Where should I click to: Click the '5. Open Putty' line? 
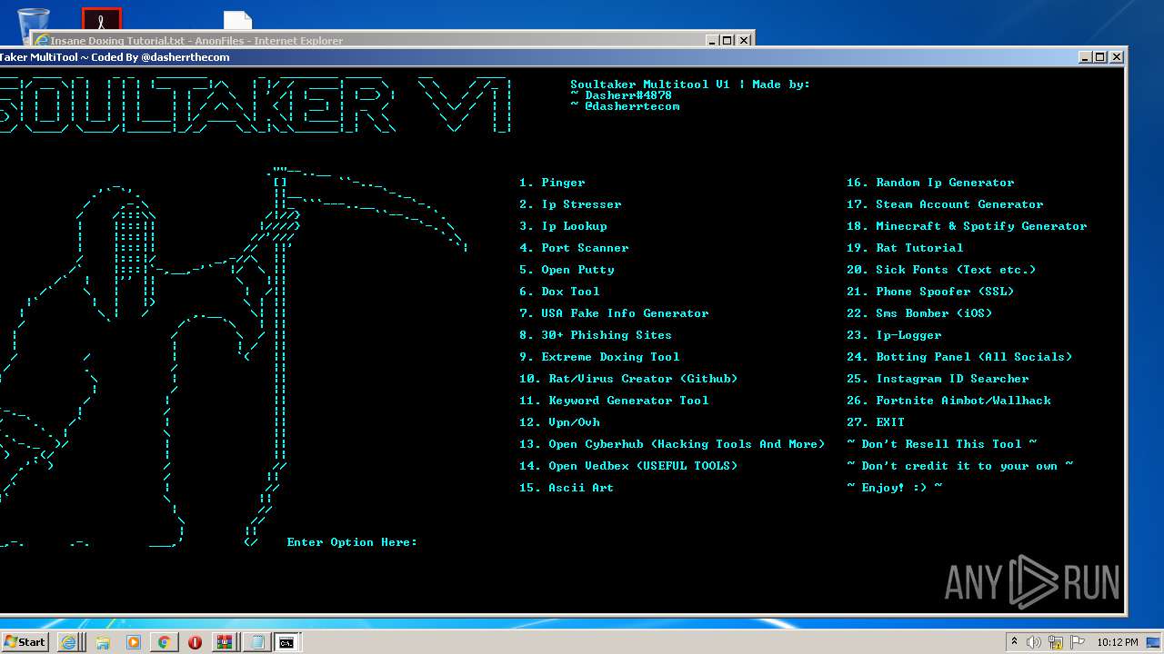click(x=567, y=270)
